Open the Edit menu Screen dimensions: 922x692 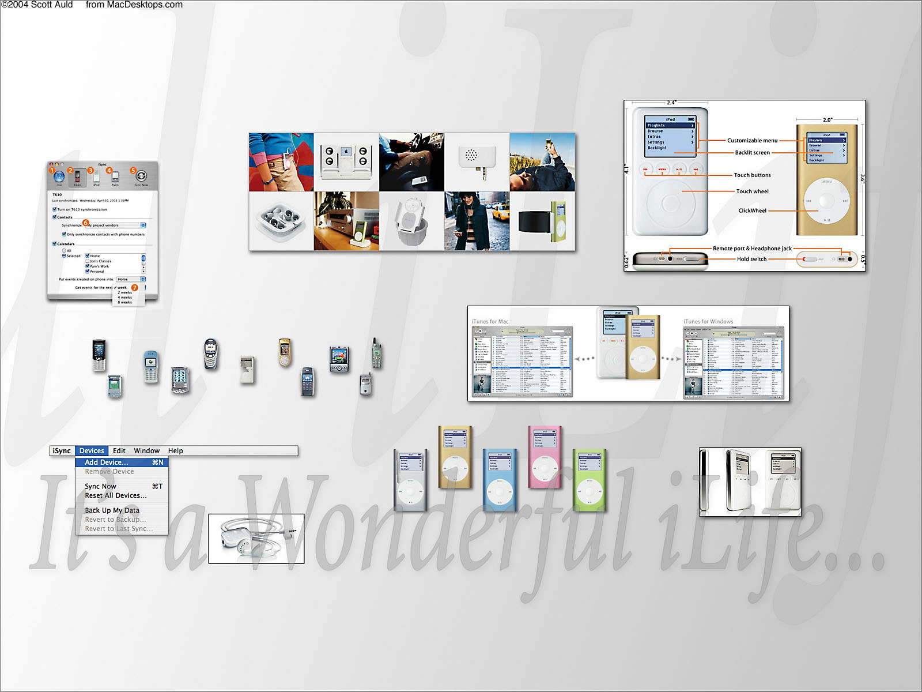(119, 451)
